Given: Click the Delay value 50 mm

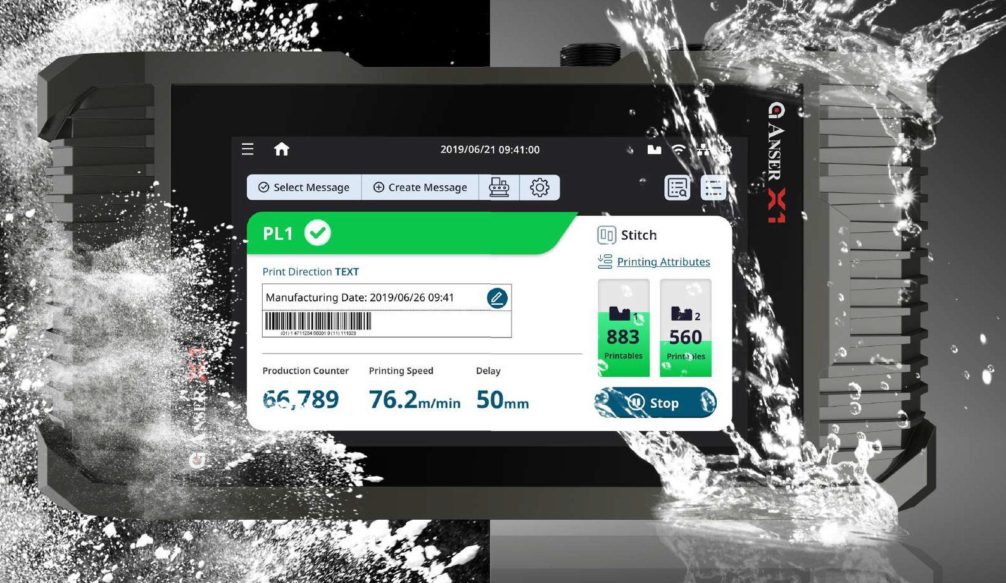Looking at the screenshot, I should click(x=502, y=400).
